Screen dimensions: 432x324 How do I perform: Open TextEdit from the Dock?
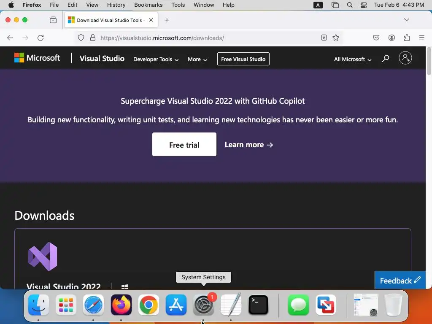[231, 305]
